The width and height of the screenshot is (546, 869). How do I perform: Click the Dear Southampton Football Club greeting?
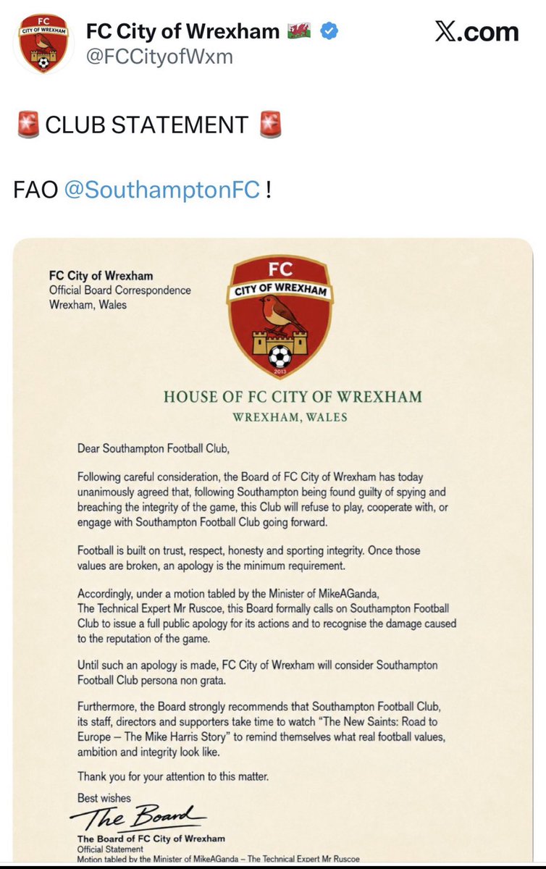pos(154,448)
